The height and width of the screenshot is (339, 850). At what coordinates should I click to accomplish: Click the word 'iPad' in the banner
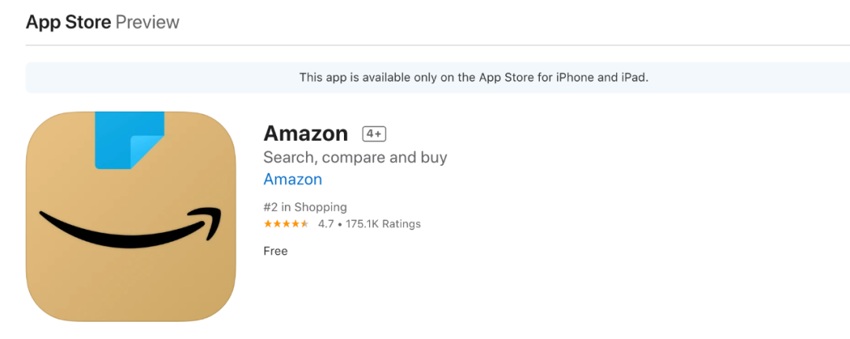(x=634, y=77)
